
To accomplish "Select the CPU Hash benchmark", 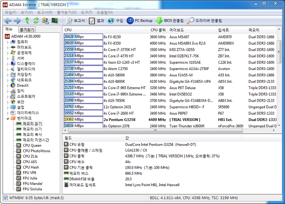I will (x=31, y=167).
